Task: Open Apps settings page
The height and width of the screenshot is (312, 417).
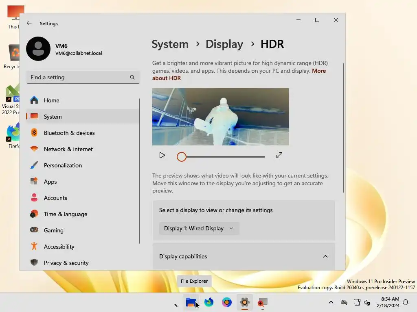Action: (x=83, y=182)
